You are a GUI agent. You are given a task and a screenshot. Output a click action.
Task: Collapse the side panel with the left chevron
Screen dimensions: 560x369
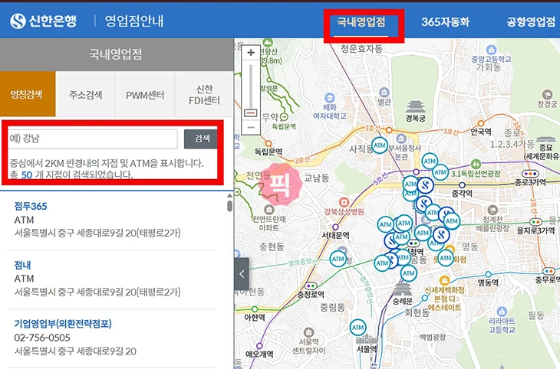[242, 274]
